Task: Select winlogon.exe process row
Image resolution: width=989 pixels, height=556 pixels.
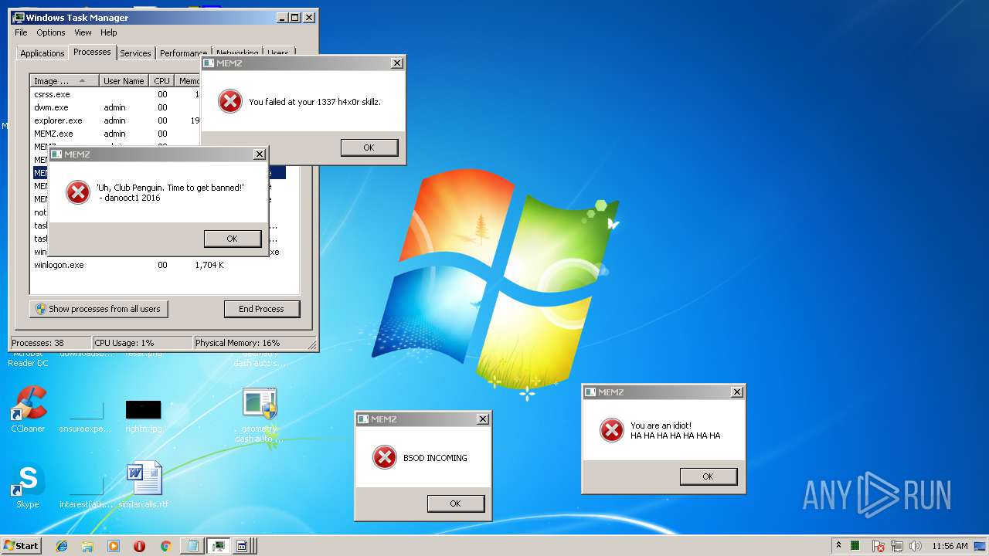Action: tap(158, 265)
